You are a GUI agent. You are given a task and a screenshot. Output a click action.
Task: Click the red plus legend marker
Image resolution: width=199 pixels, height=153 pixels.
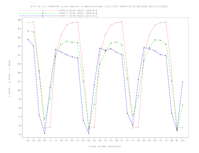43,10
